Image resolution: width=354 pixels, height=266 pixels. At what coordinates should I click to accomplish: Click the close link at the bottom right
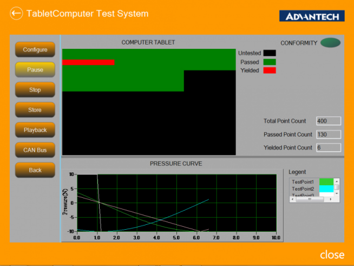tap(331, 255)
